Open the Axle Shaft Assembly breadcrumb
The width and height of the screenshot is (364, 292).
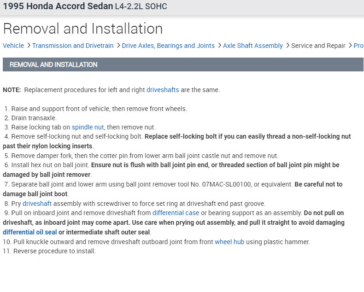pyautogui.click(x=253, y=46)
